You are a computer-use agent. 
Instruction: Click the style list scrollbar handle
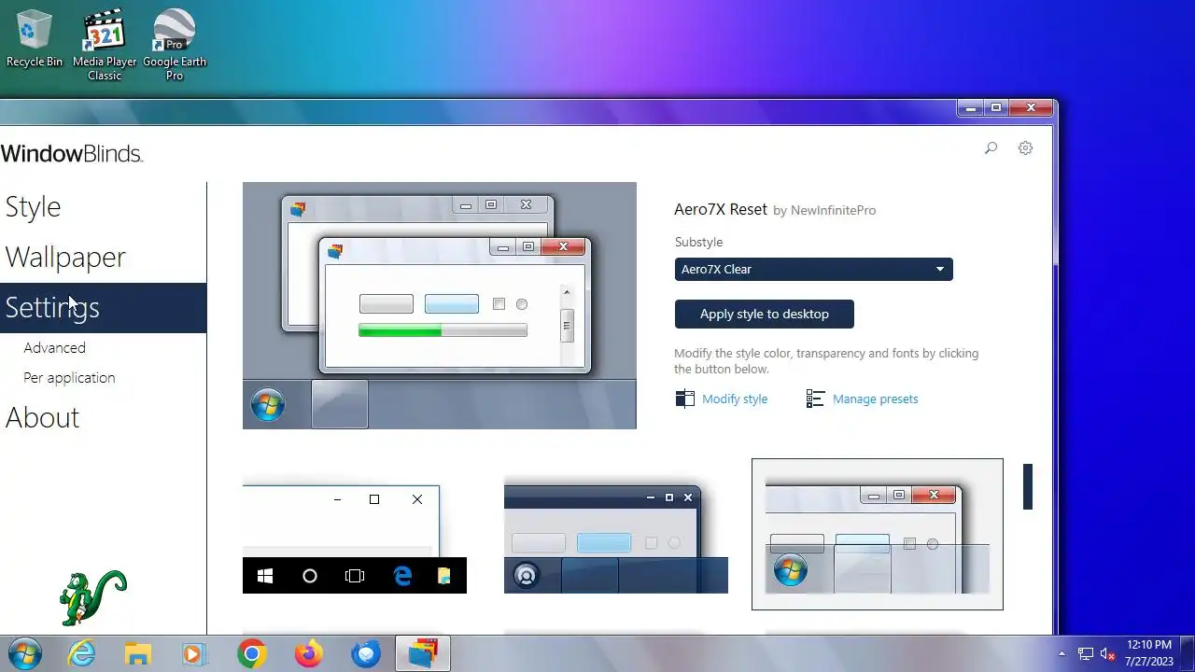(x=1027, y=486)
